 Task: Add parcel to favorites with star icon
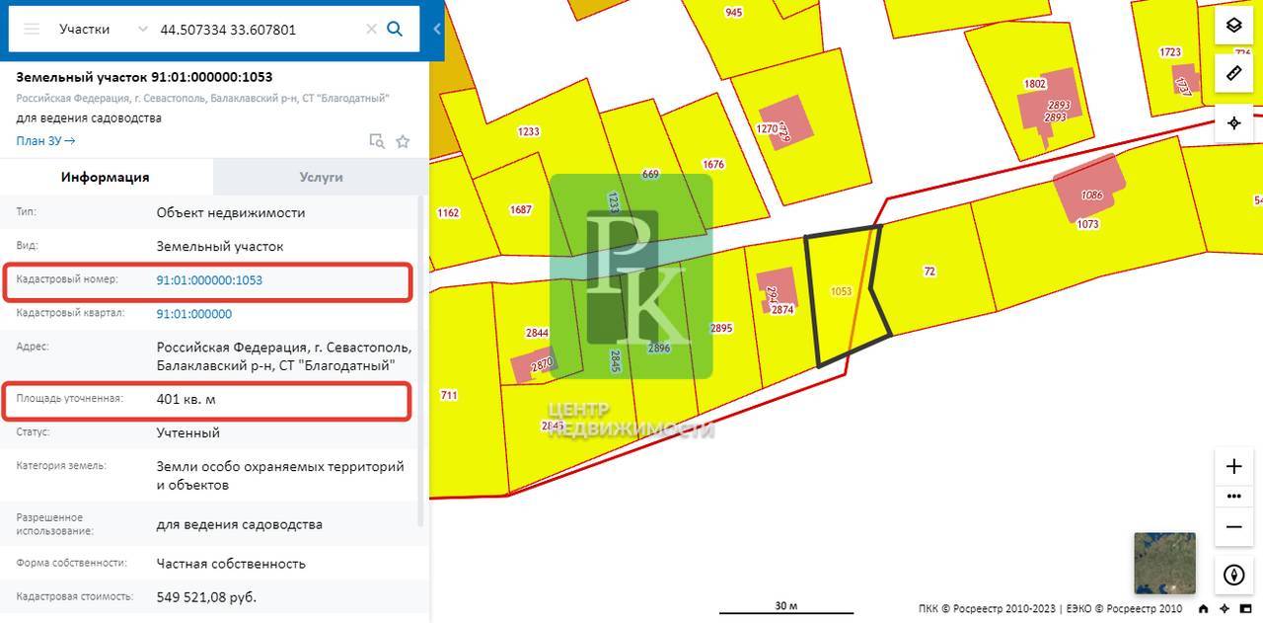[x=403, y=141]
